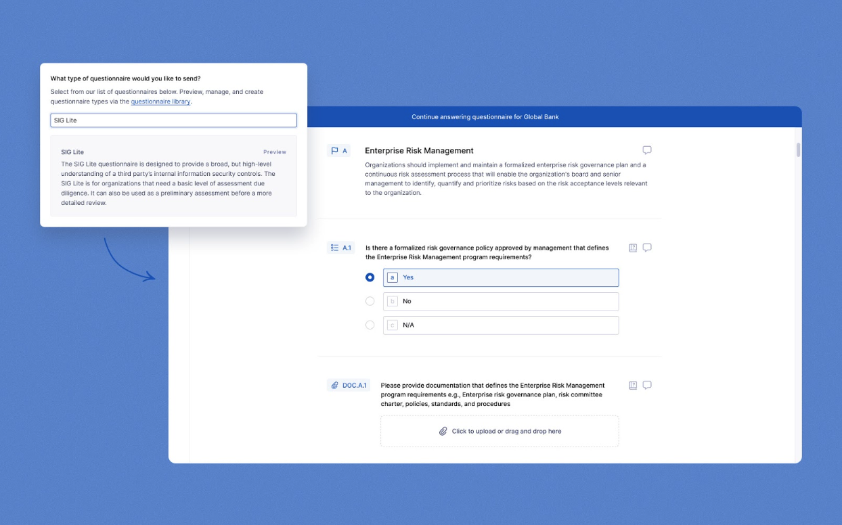842x525 pixels.
Task: Click the section A label
Action: point(345,151)
